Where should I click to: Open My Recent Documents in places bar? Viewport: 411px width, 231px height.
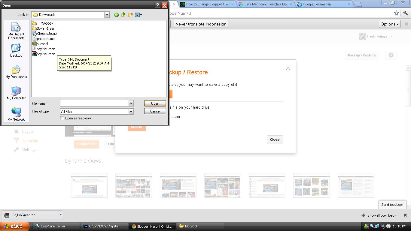pyautogui.click(x=16, y=31)
